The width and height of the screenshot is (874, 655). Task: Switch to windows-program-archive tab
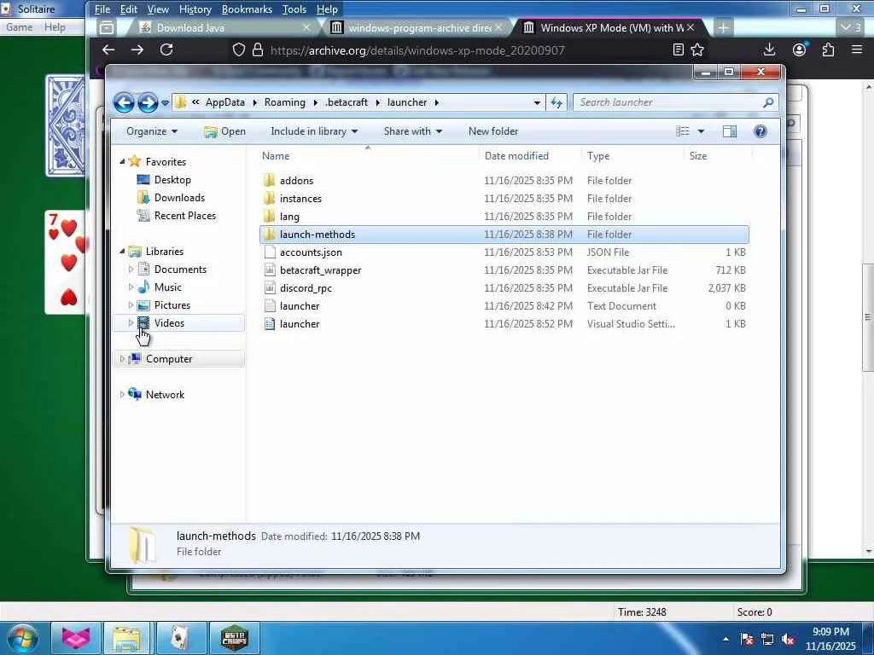(x=418, y=28)
